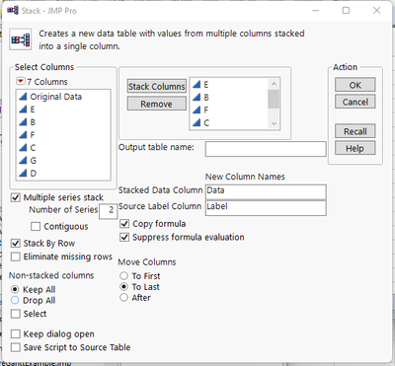Open the red triangle menu by 7 Columns
Viewport: 395px width, 366px height.
[21, 81]
